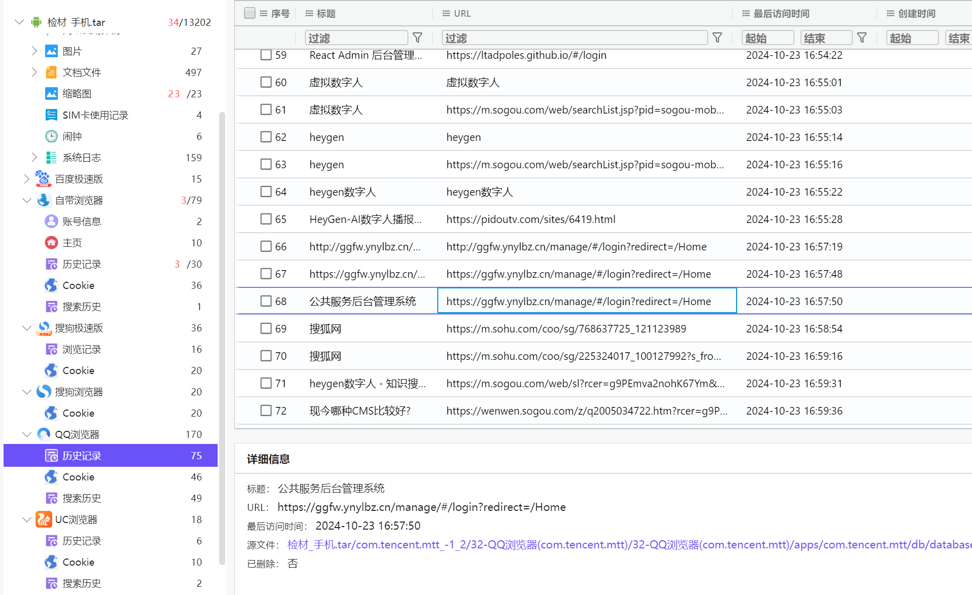972x595 pixels.
Task: Click the 系统日志 system log icon
Action: (51, 158)
